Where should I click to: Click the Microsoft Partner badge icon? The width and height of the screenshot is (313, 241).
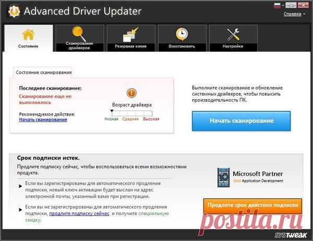coord(223,177)
